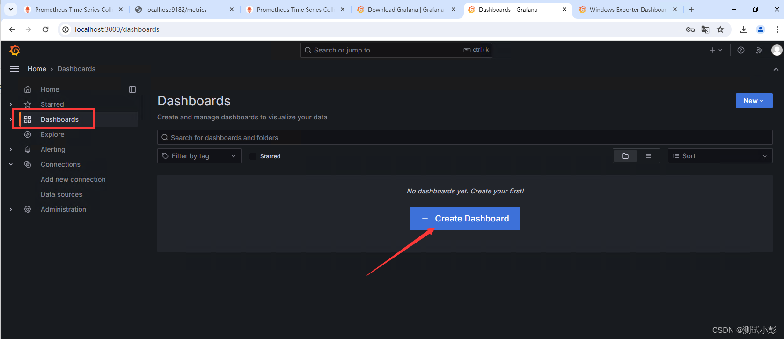The height and width of the screenshot is (339, 784).
Task: Switch to first Prometheus Time Series tab
Action: pyautogui.click(x=73, y=9)
